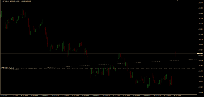Click the 1.34005 price scale value
Image resolution: width=204 pixels, height=97 pixels.
(x=200, y=39)
